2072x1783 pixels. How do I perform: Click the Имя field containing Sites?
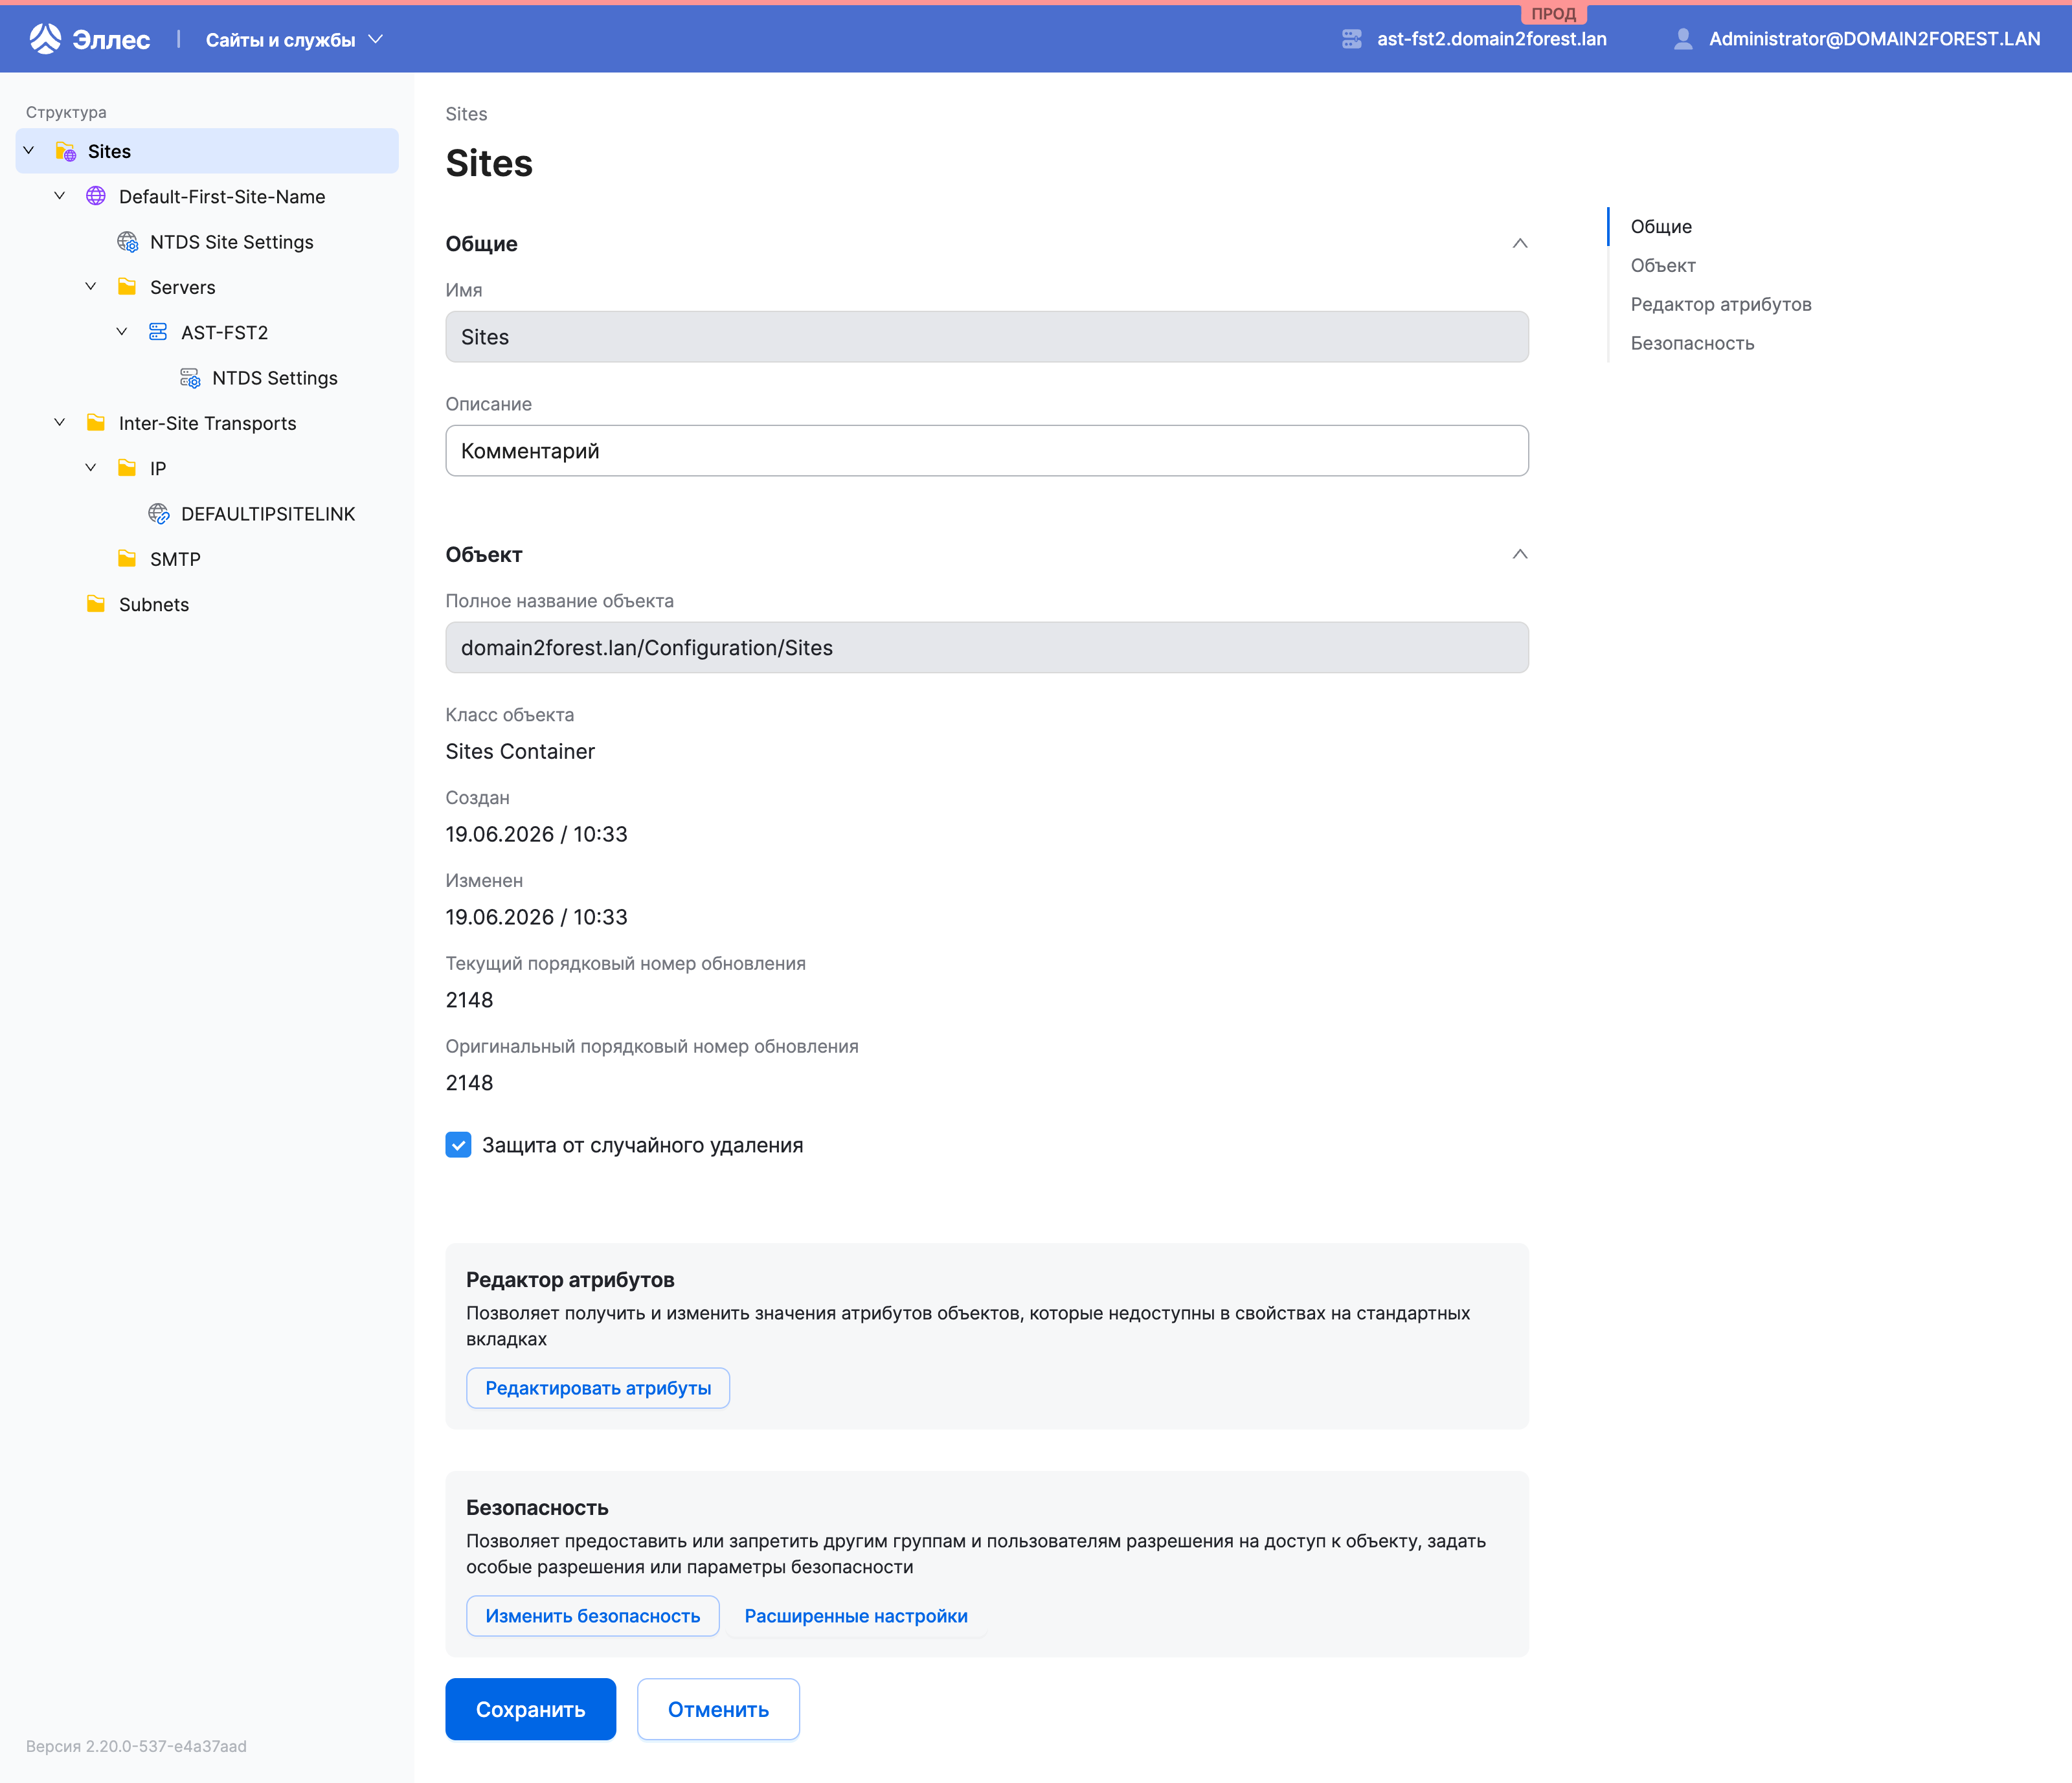point(987,337)
